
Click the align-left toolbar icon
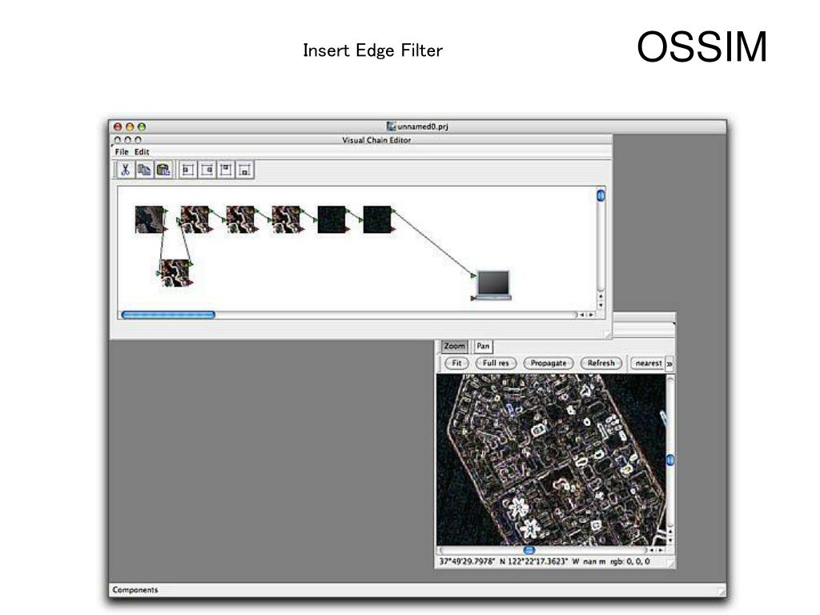[188, 170]
